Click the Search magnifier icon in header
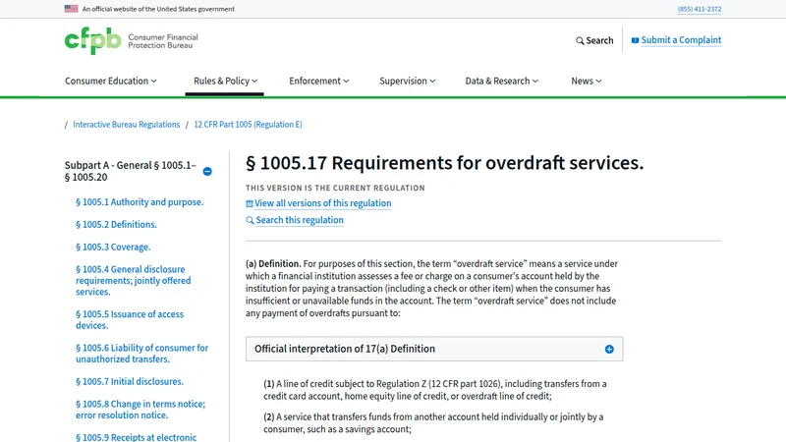Viewport: 786px width, 442px height. coord(580,40)
